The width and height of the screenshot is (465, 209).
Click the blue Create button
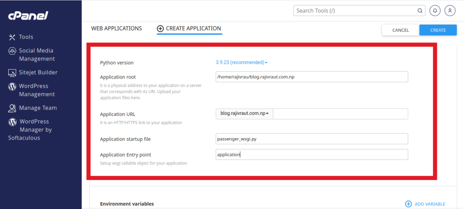(438, 30)
